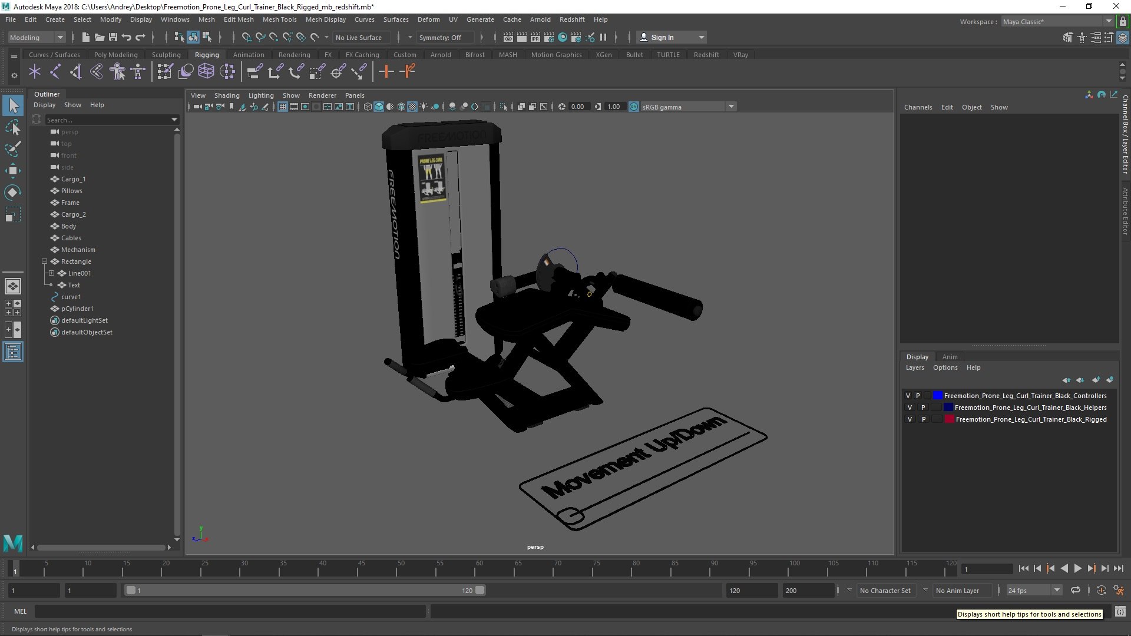Viewport: 1131px width, 636px height.
Task: Switch to the Animation shelf tab
Action: click(x=249, y=55)
